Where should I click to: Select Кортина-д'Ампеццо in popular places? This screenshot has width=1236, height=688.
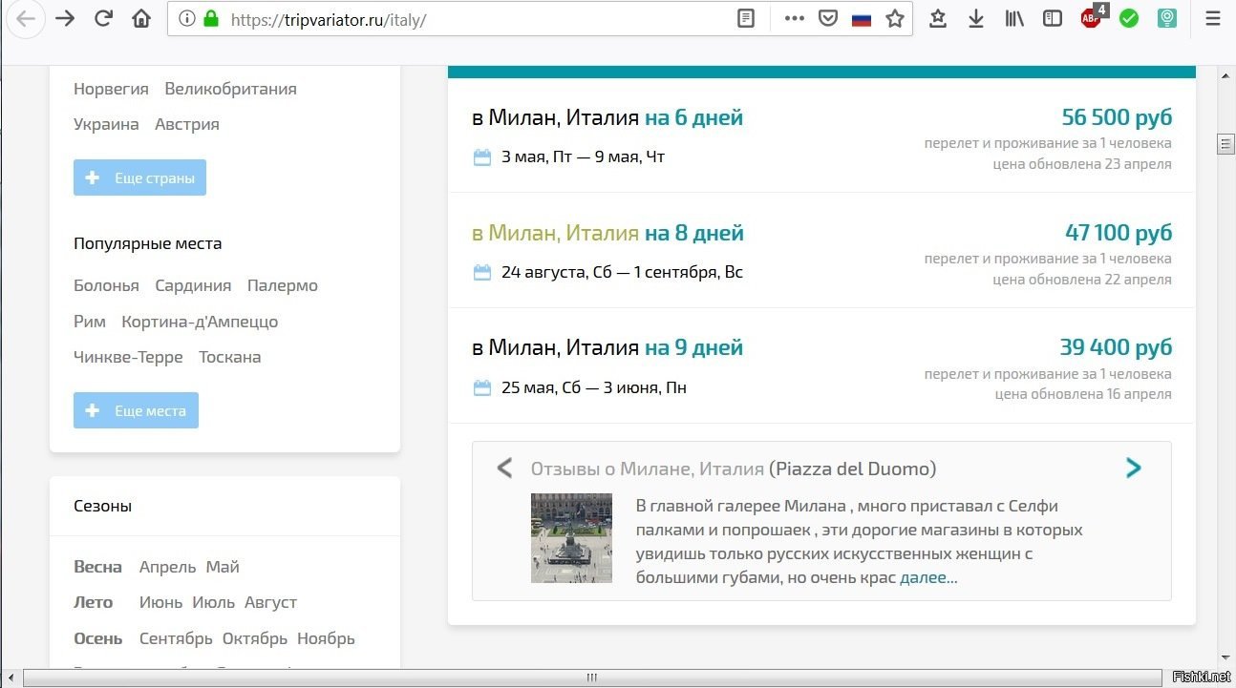click(200, 322)
